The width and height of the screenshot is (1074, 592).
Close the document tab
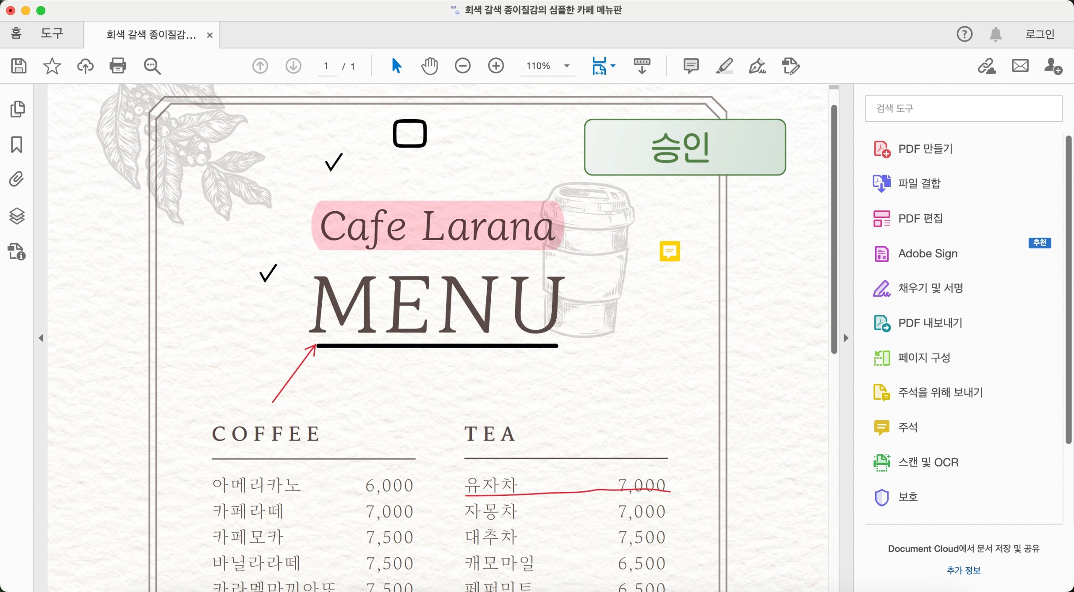pyautogui.click(x=210, y=35)
